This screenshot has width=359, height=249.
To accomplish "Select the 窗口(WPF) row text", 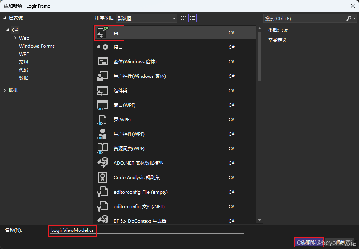I will [124, 105].
